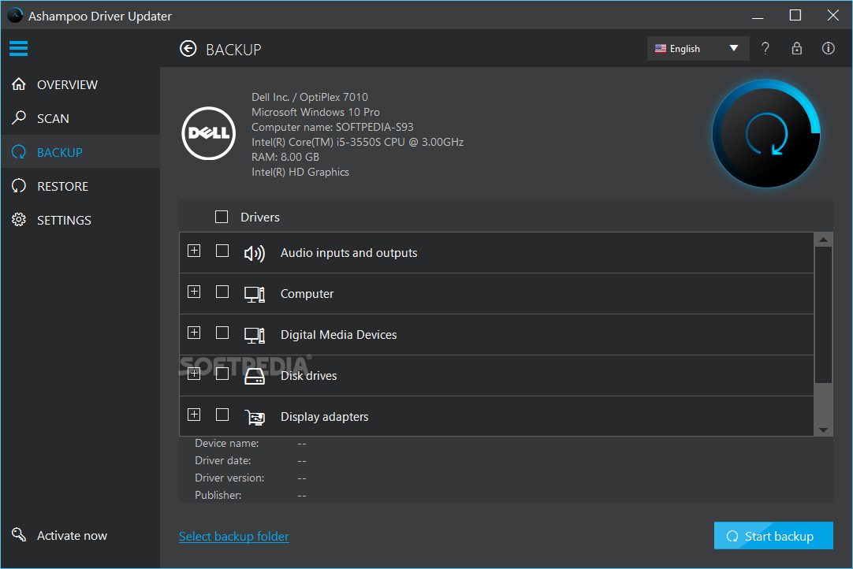Click the Disk drives icon

(255, 376)
